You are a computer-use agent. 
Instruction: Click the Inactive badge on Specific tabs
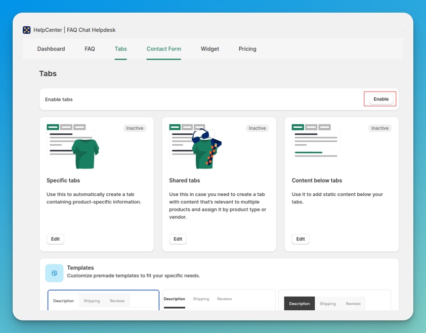click(x=135, y=128)
